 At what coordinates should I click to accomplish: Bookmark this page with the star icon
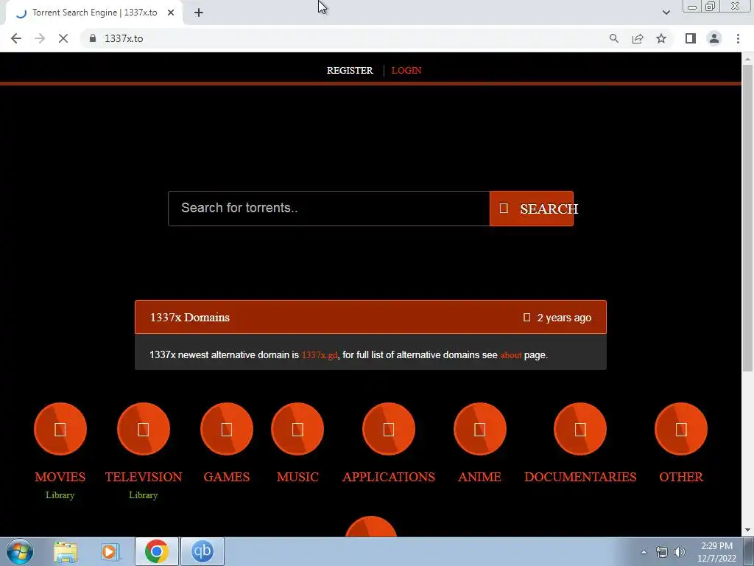click(661, 38)
